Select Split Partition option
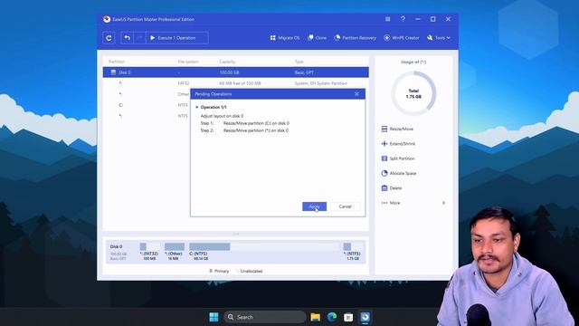The height and width of the screenshot is (326, 579). point(398,158)
